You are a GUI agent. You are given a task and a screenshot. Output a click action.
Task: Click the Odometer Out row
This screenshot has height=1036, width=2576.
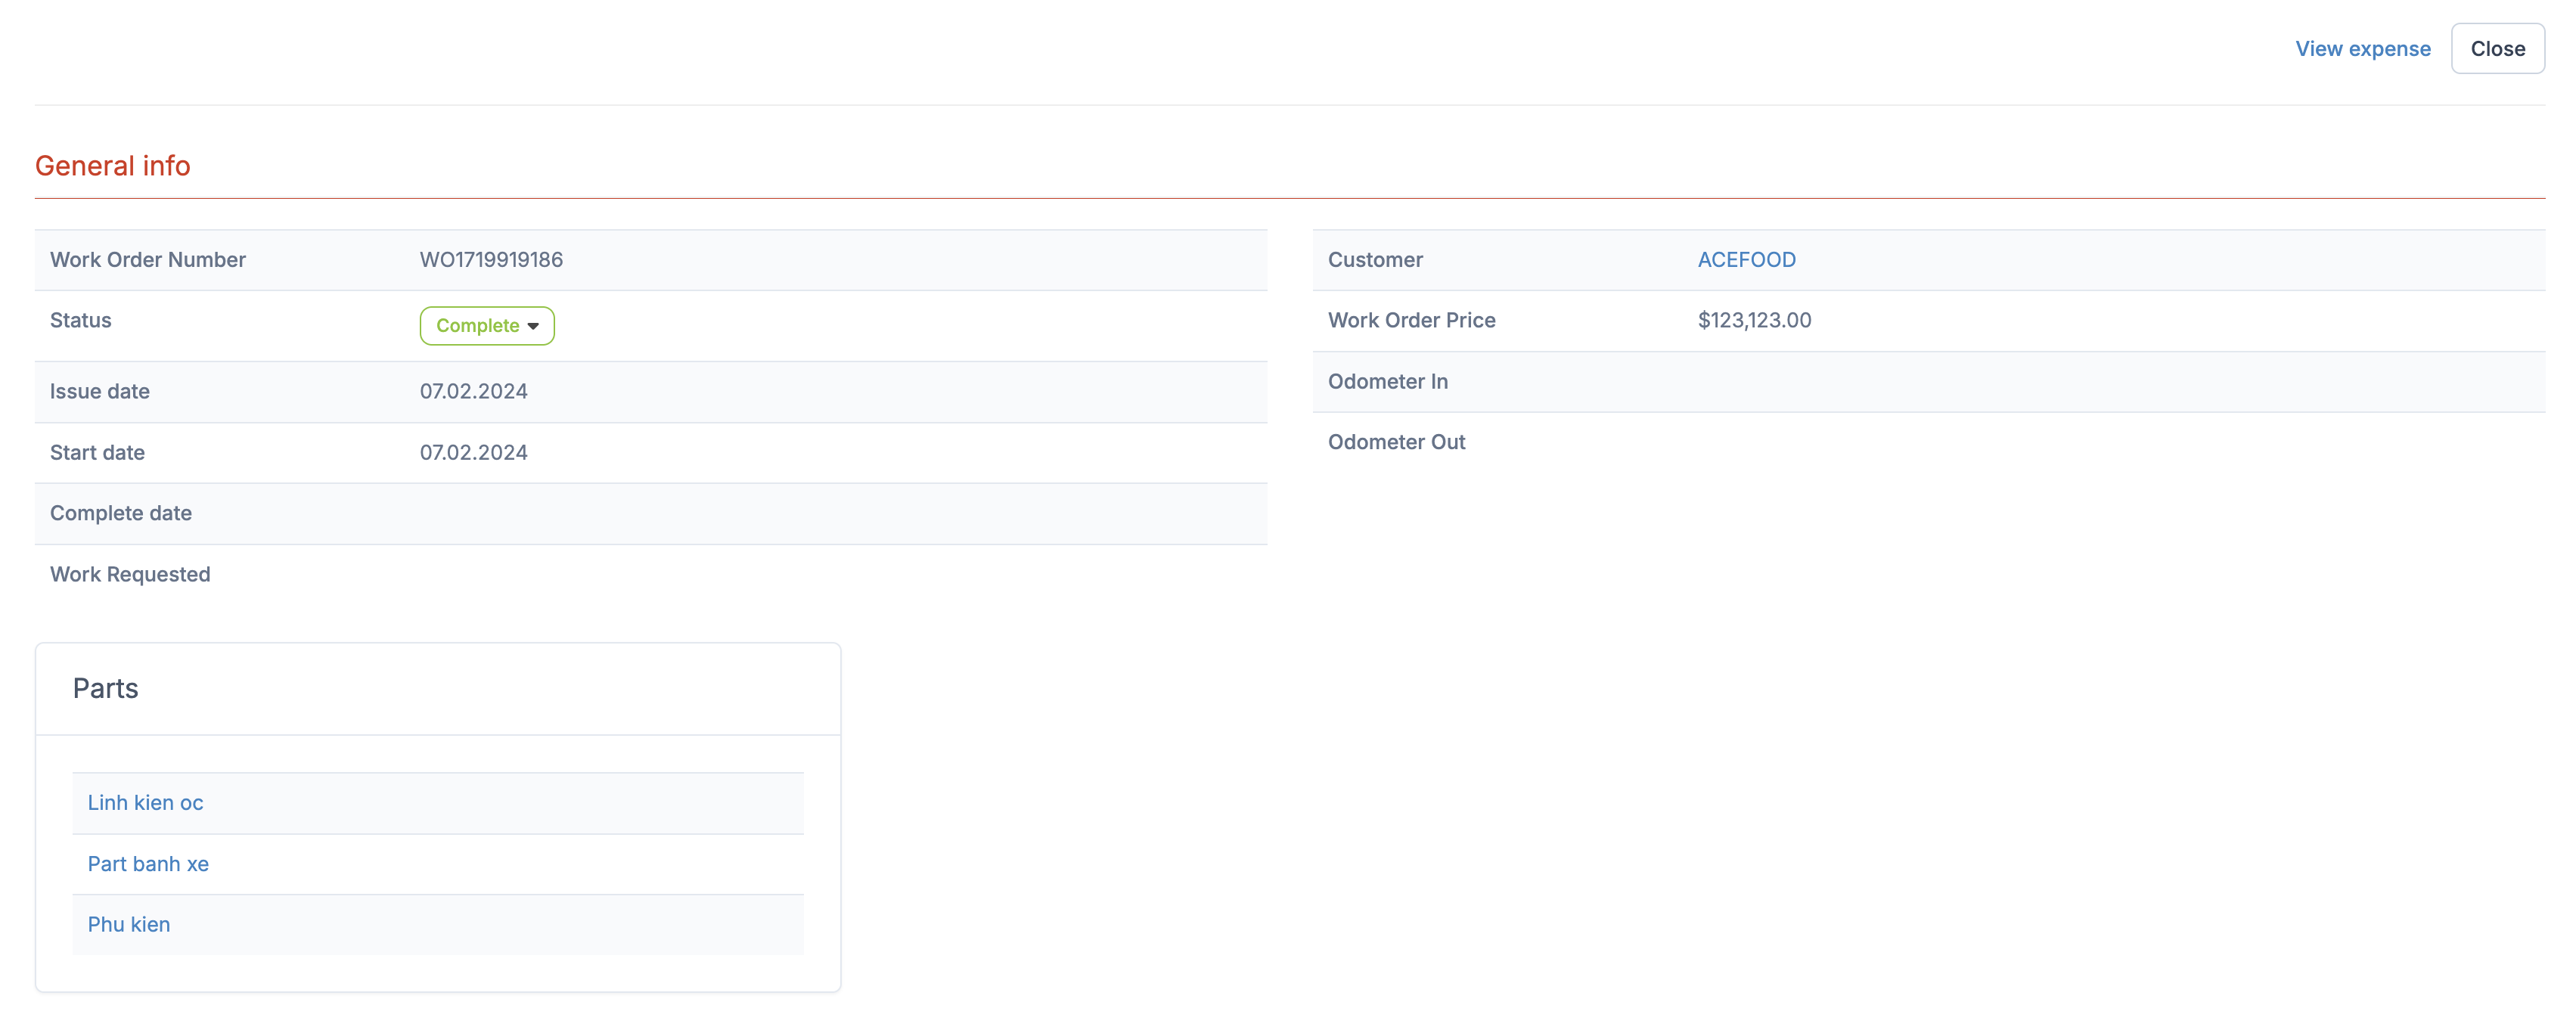1396,443
